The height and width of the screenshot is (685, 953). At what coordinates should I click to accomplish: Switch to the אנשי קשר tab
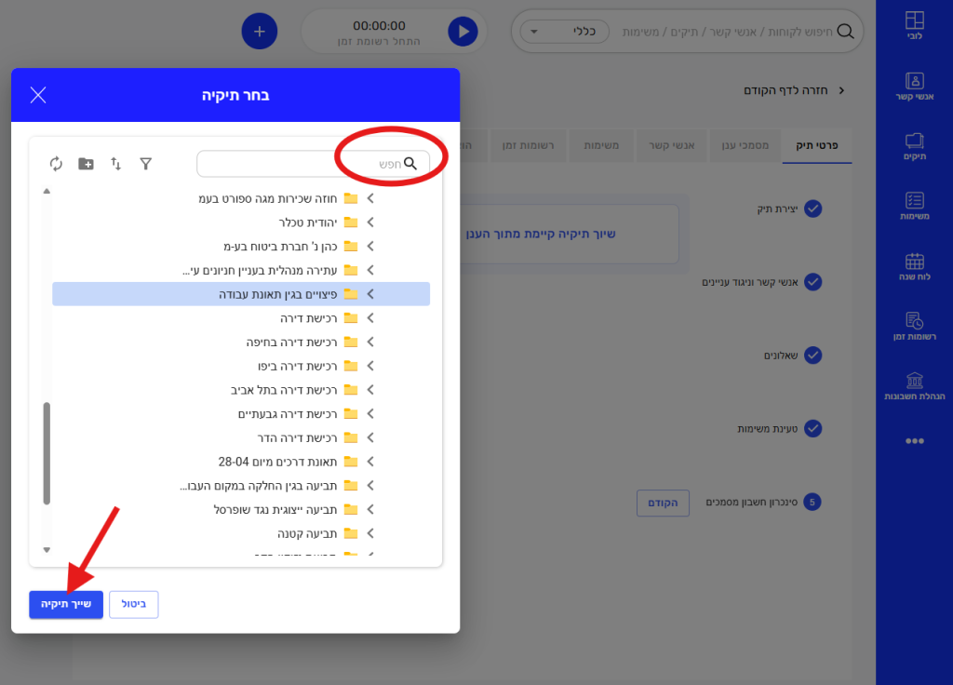click(670, 146)
